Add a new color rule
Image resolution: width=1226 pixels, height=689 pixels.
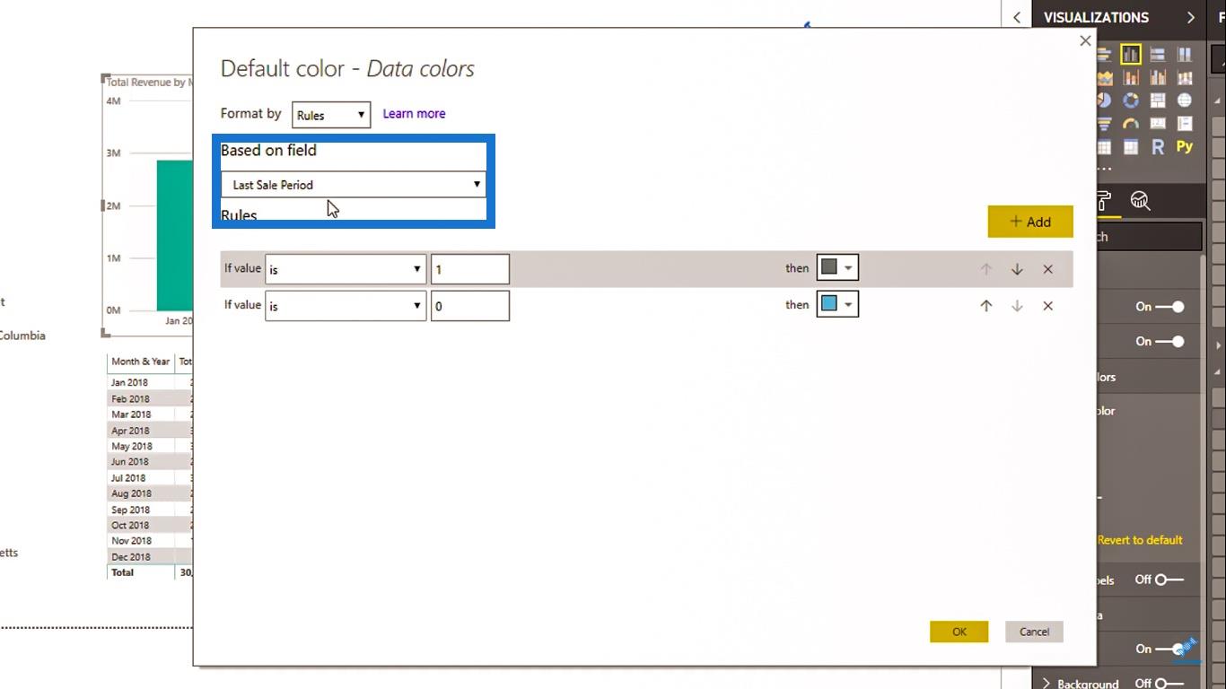1030,222
